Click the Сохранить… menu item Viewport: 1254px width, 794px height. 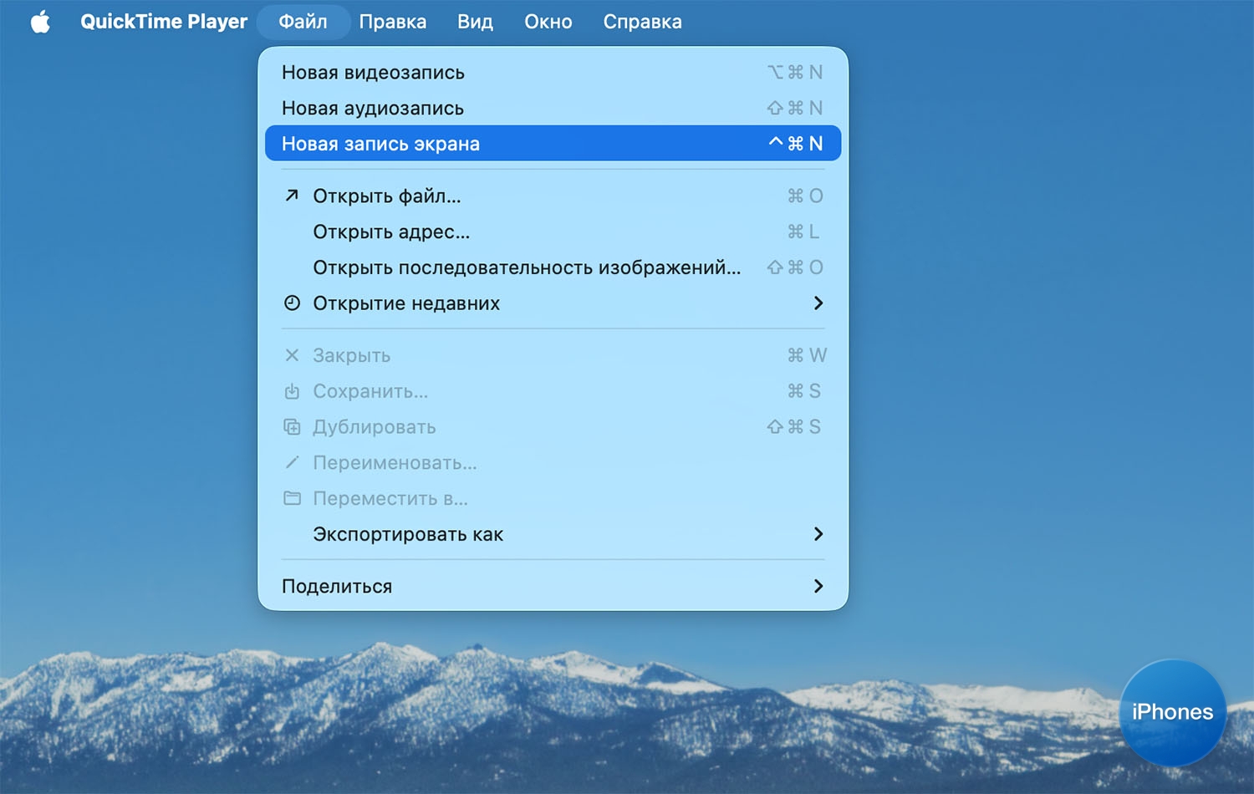pyautogui.click(x=553, y=391)
